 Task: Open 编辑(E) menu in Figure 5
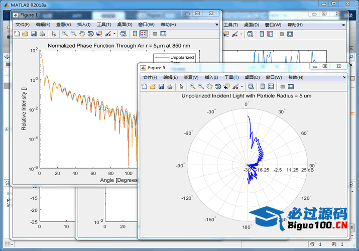coord(171,77)
